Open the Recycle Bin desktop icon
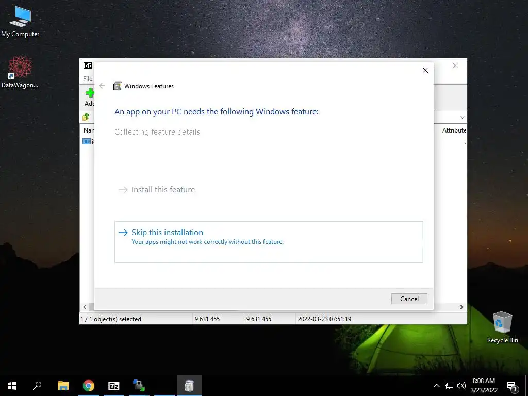 tap(502, 327)
